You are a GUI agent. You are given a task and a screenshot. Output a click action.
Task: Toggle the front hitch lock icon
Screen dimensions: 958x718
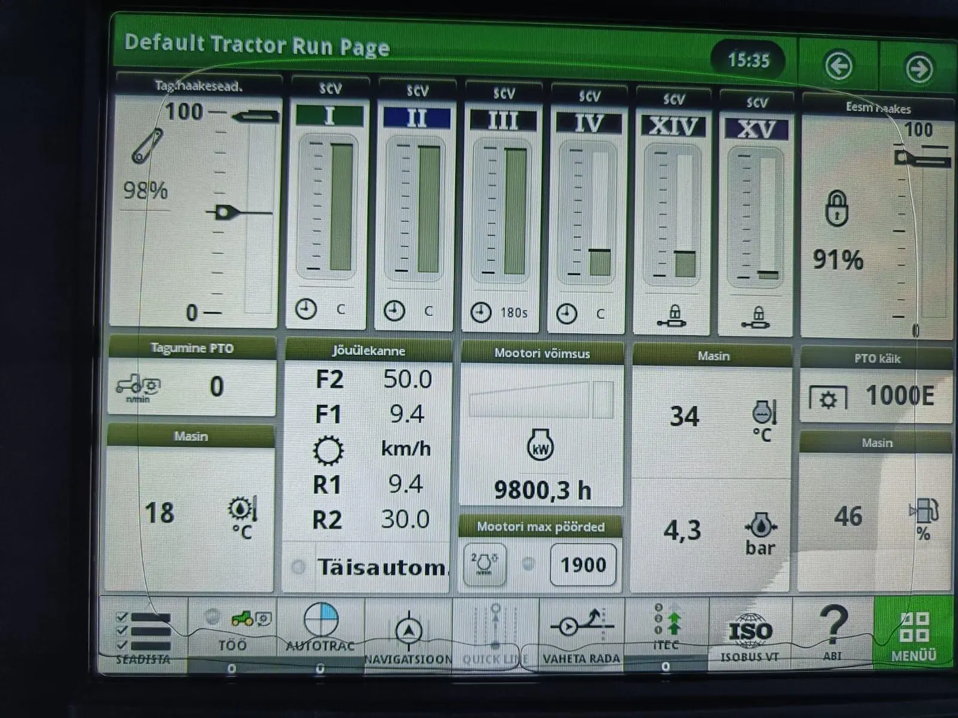click(x=836, y=208)
